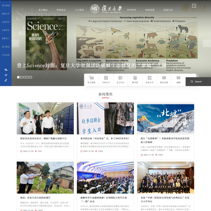The height and width of the screenshot is (211, 211).
Task: Open the 教职员工 sidebar menu item
Action: coord(6,38)
